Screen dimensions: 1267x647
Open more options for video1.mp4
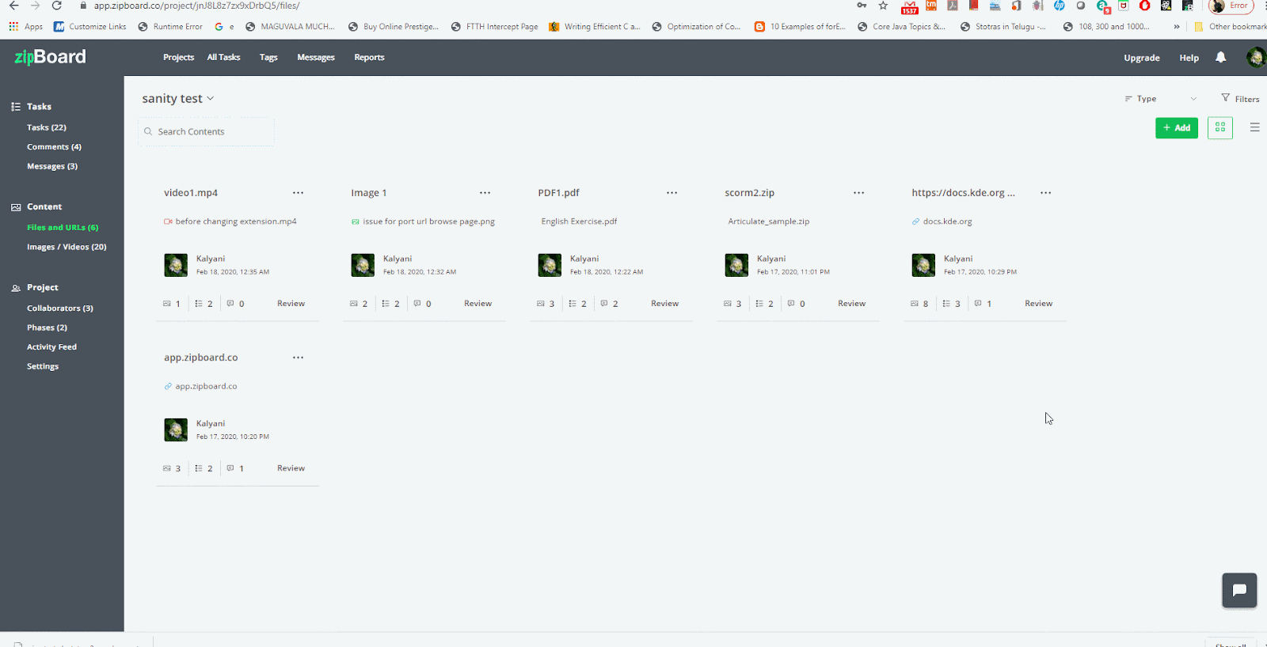pyautogui.click(x=298, y=193)
